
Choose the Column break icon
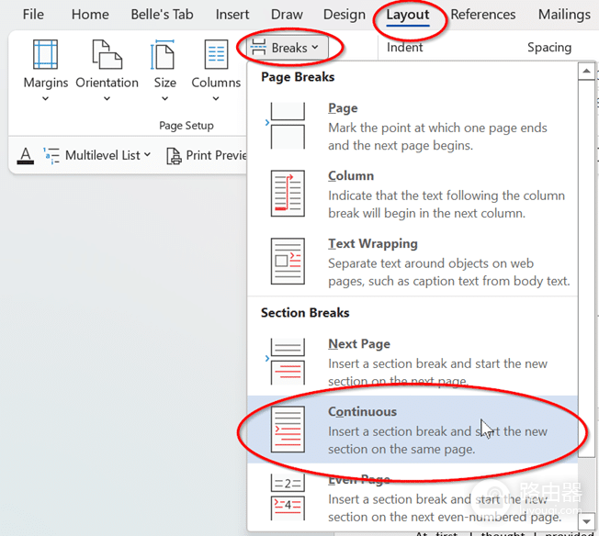pyautogui.click(x=288, y=194)
